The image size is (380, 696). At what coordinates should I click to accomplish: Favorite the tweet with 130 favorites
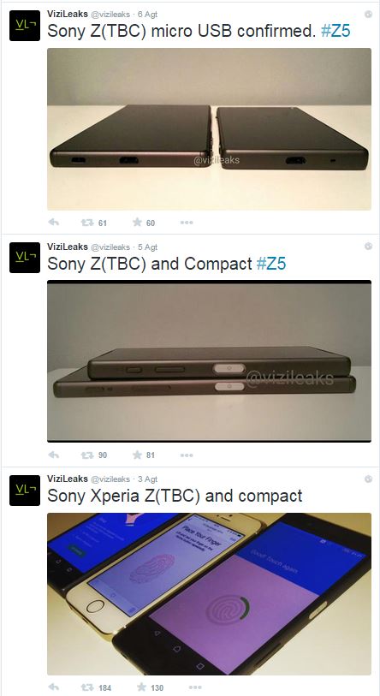coord(141,687)
